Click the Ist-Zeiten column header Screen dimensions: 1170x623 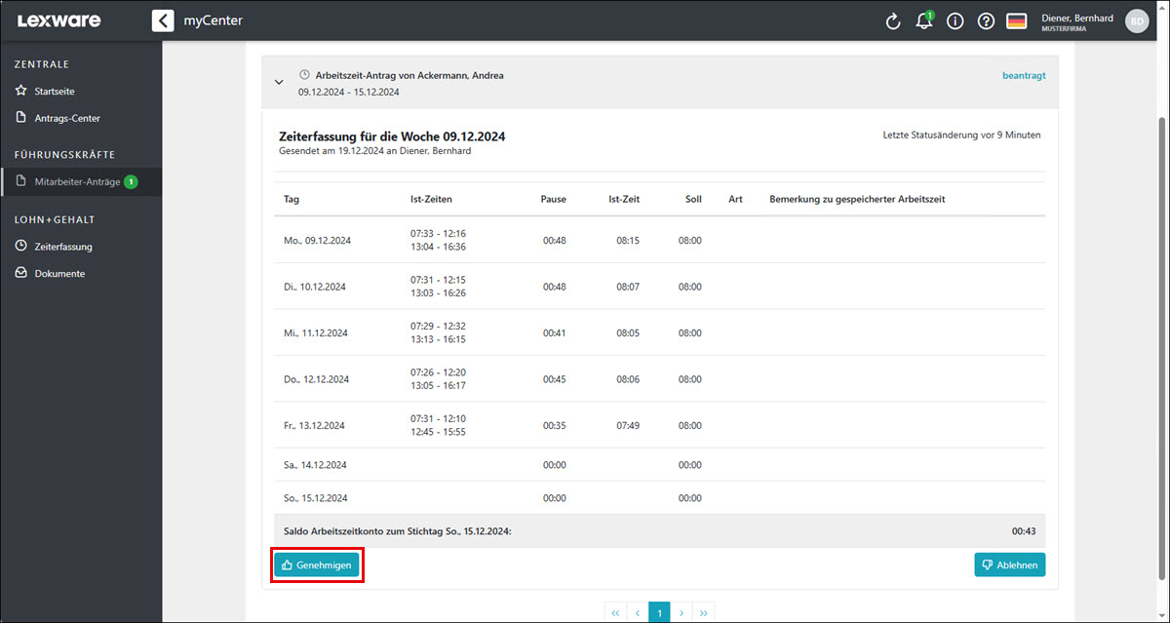pos(431,199)
